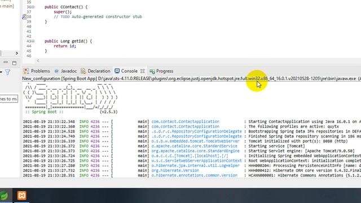The width and height of the screenshot is (361, 203).
Task: Click the TODO task marker on line 38
Action: click(24, 17)
